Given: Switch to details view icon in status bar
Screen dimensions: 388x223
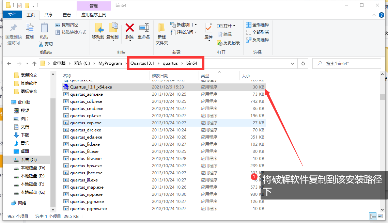Looking at the screenshot, I should tap(373, 216).
